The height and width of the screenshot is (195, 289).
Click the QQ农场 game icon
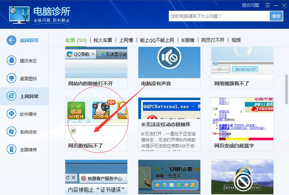click(x=76, y=110)
